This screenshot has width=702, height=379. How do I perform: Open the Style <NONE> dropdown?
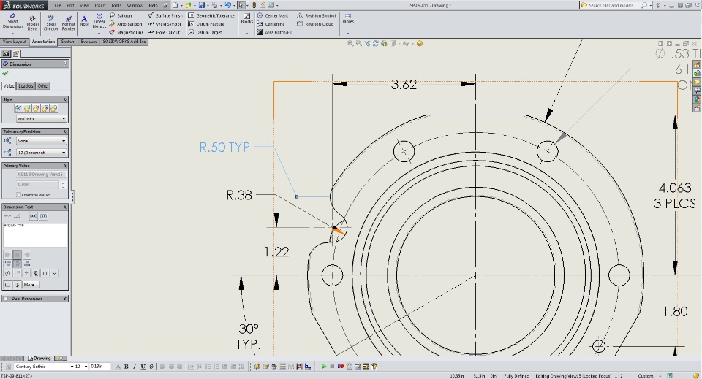(41, 119)
